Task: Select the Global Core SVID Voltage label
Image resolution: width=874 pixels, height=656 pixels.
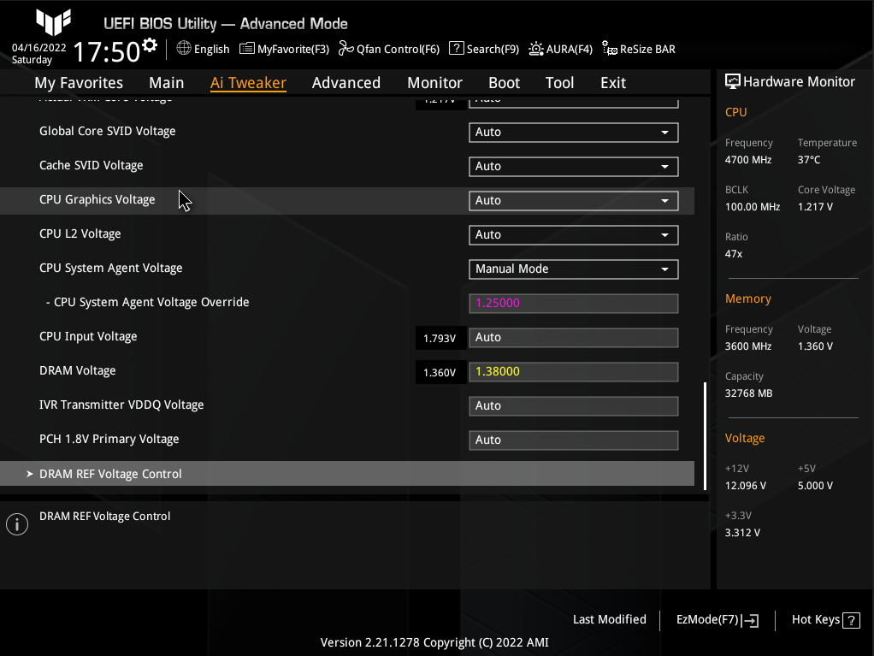Action: (107, 131)
